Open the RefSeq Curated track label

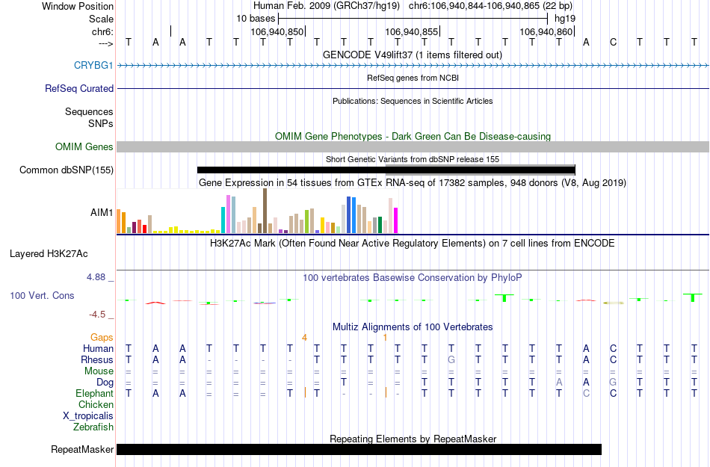(x=78, y=88)
